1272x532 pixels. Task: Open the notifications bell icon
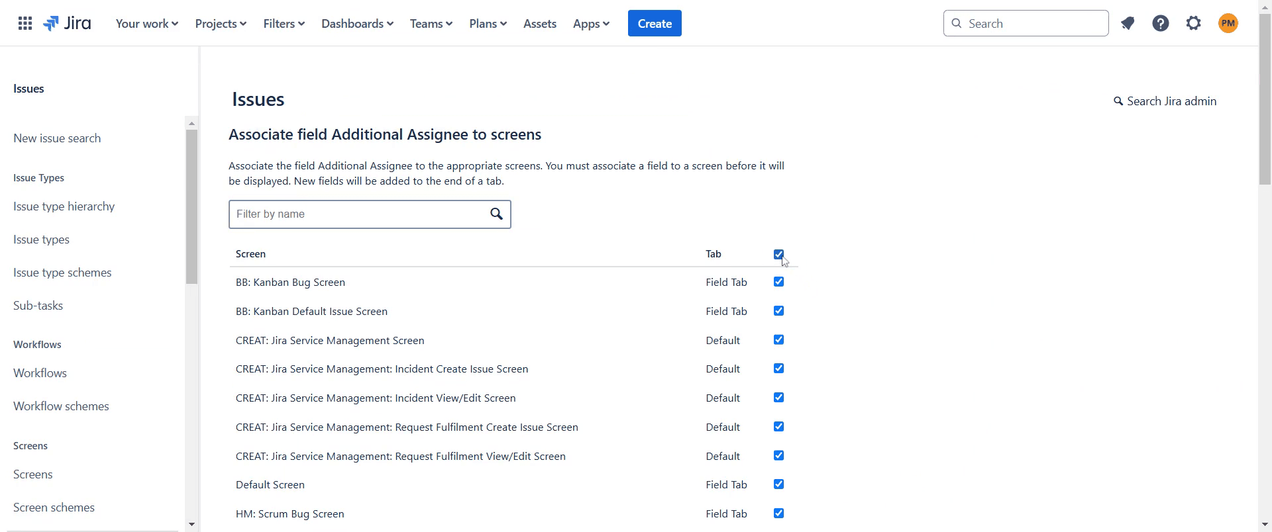1128,24
